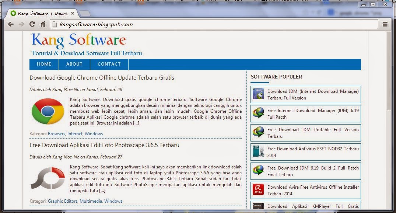
Task: Open the browser hamburger menu
Action: 384,24
